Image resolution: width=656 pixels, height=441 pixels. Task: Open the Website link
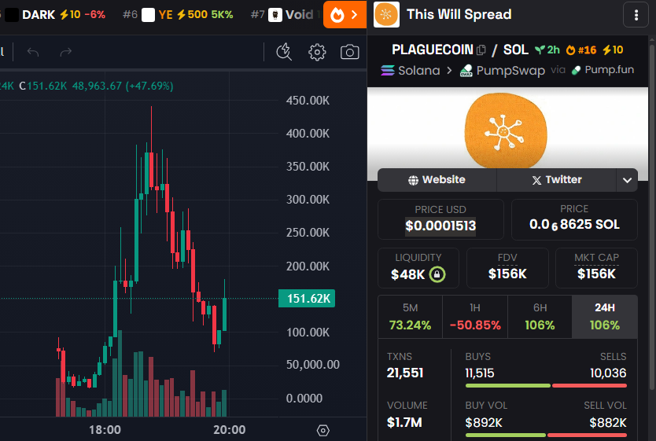click(x=437, y=180)
